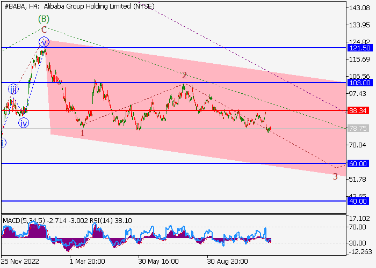The height and width of the screenshot is (268, 376).
Task: Select the 25 Nov 2022 date marker
Action: point(20,262)
